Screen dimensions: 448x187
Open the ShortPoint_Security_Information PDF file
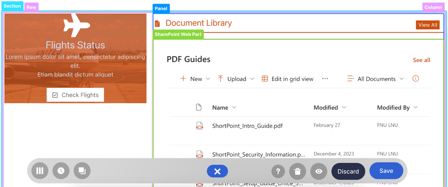tap(259, 154)
